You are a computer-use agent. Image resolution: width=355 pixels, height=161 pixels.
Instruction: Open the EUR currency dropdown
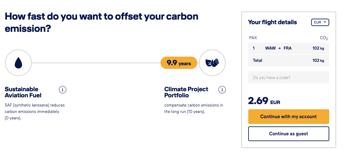point(320,22)
